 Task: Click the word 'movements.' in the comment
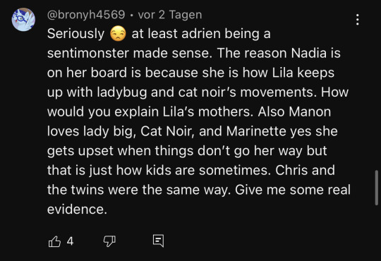278,92
